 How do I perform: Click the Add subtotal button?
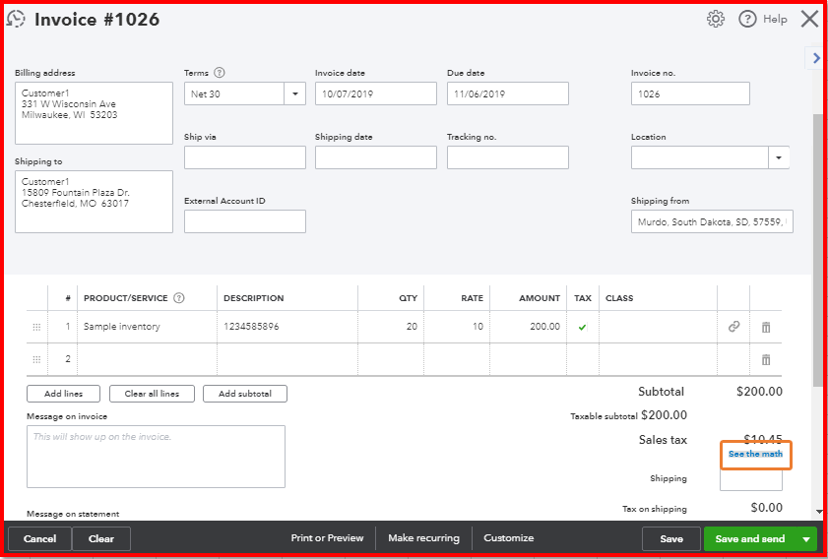pos(245,394)
